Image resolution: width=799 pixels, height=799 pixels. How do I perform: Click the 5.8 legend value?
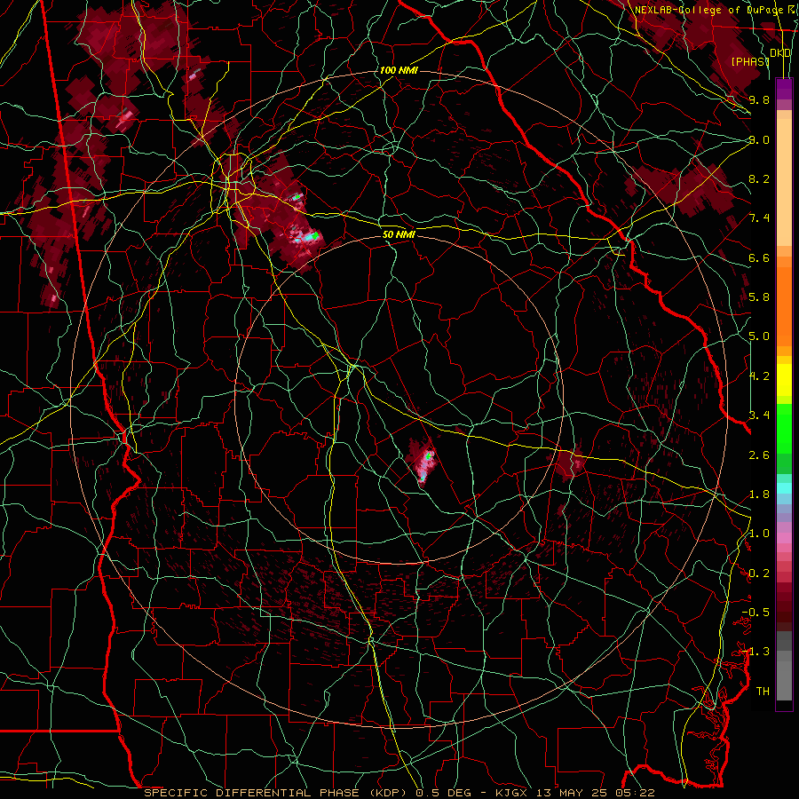click(759, 297)
